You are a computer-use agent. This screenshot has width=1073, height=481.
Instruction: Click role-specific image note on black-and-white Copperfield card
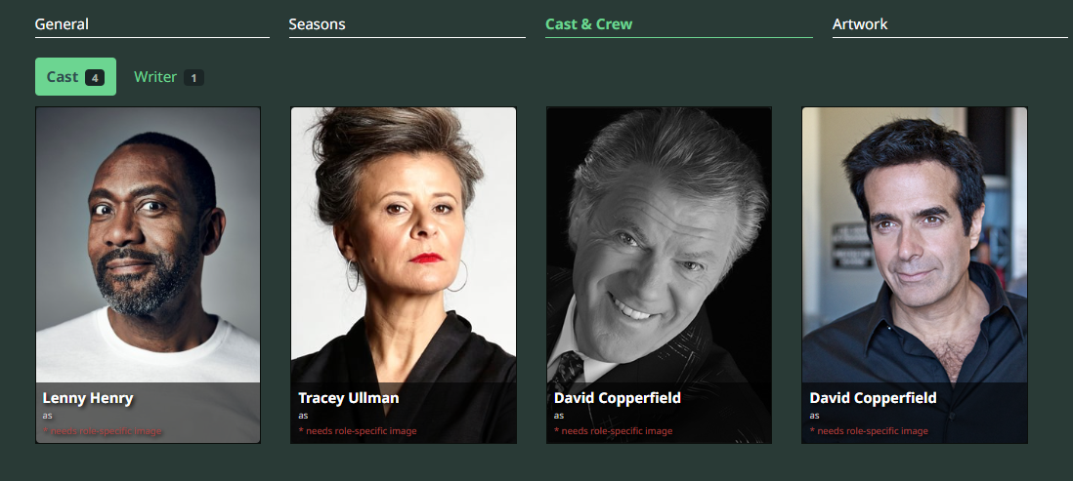613,431
